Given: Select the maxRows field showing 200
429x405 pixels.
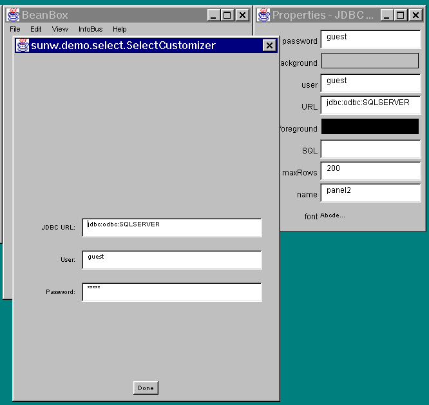Looking at the screenshot, I should click(x=370, y=171).
